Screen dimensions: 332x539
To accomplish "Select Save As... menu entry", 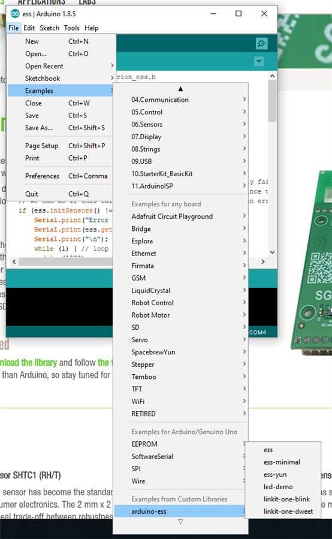I will (61, 128).
